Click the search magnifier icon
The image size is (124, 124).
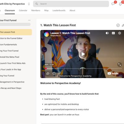[37, 4]
